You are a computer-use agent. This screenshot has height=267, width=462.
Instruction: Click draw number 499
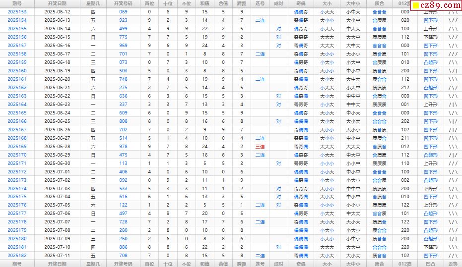[x=123, y=29]
